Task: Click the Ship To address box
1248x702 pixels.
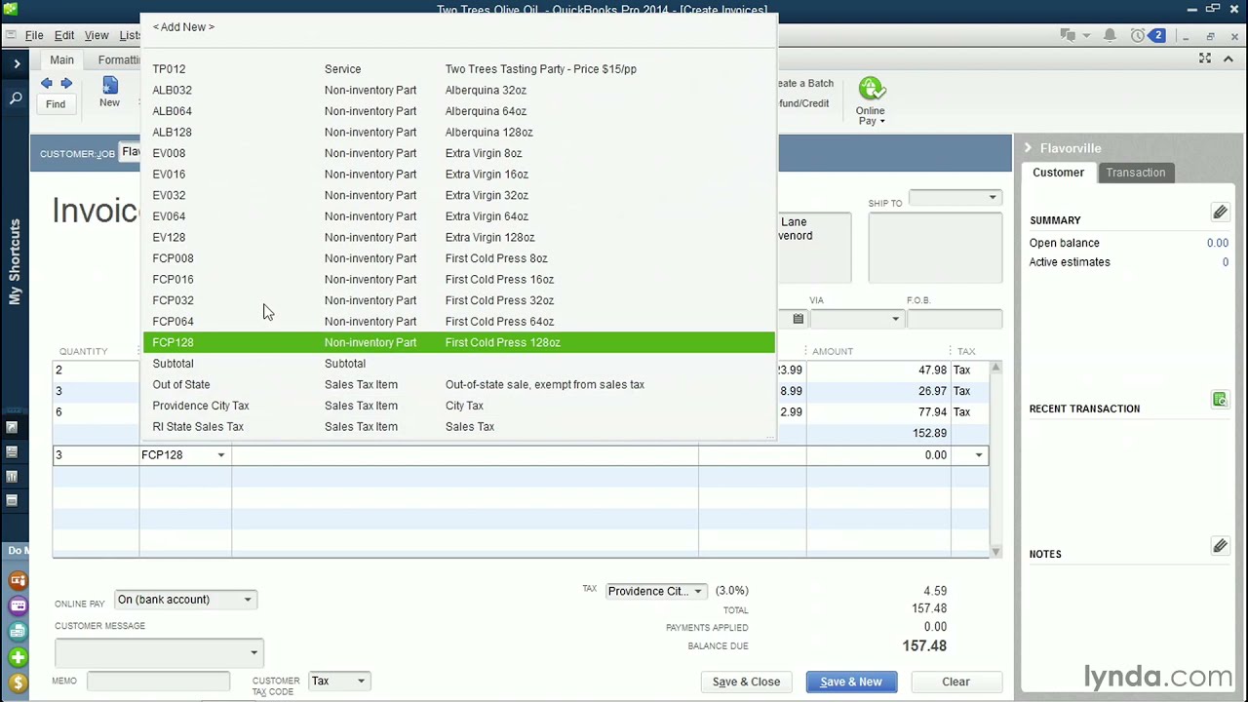Action: click(935, 247)
